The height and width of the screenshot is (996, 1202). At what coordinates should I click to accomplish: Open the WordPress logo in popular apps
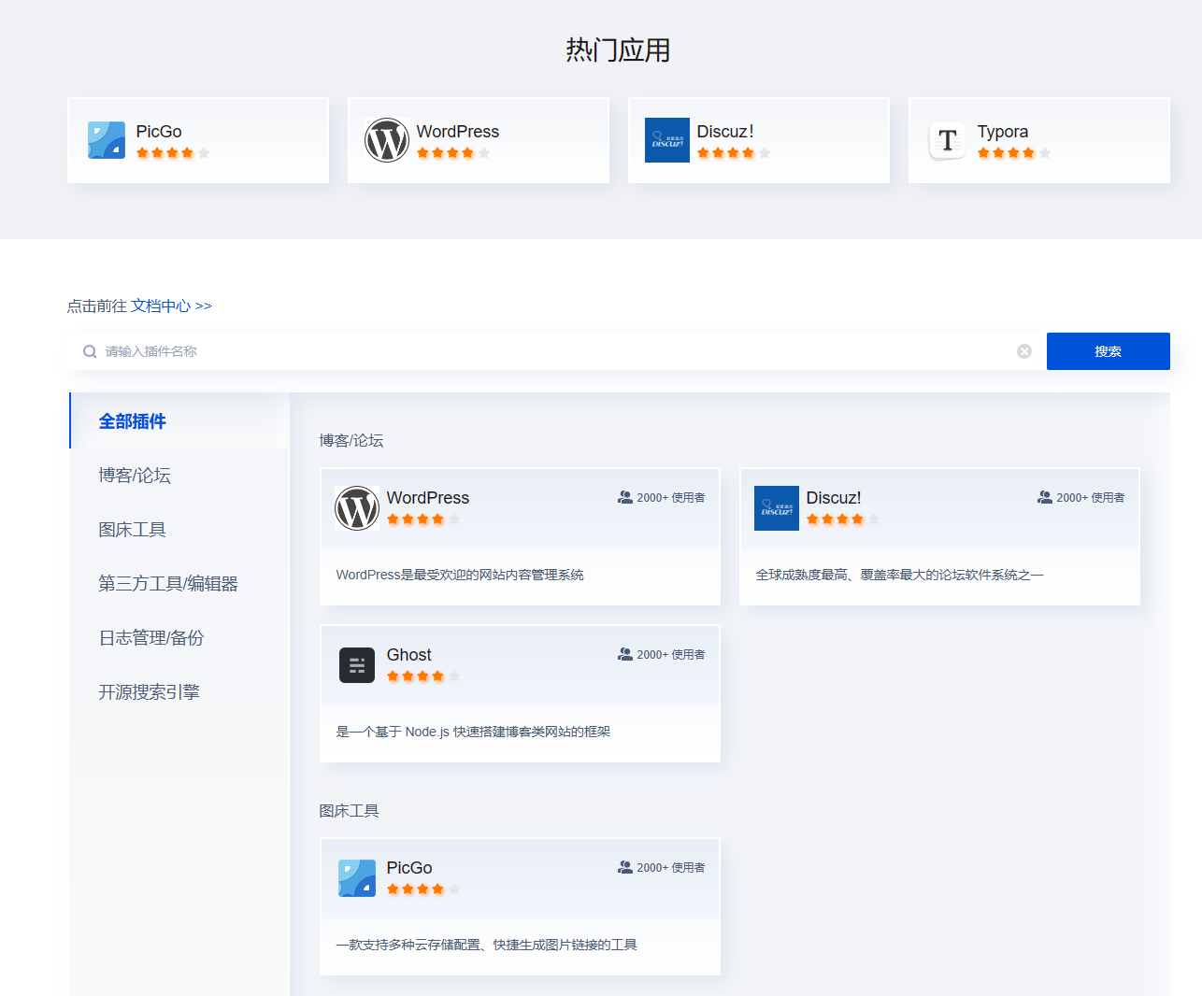(387, 140)
